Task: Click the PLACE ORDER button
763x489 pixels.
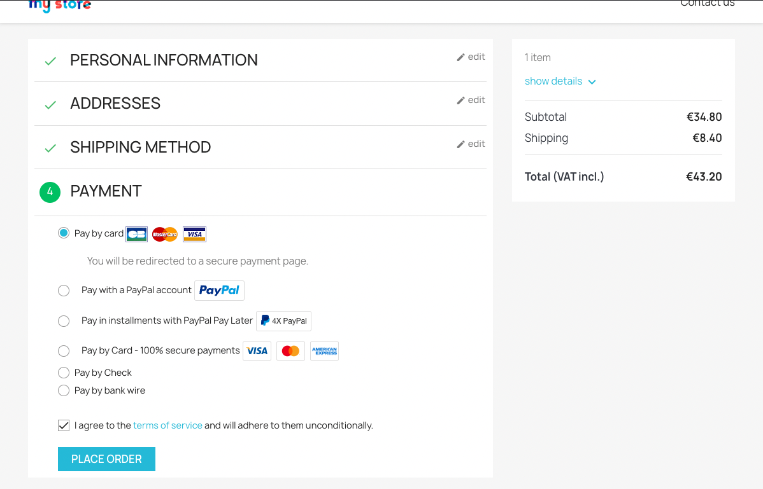Action: 106,459
